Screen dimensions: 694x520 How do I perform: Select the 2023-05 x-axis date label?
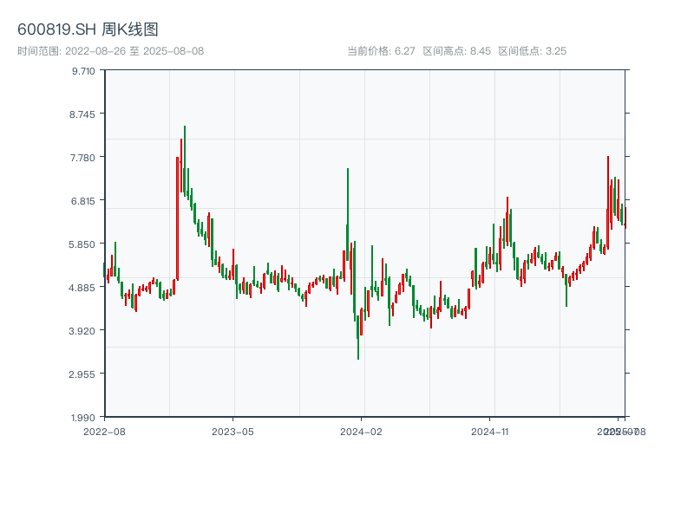point(232,431)
